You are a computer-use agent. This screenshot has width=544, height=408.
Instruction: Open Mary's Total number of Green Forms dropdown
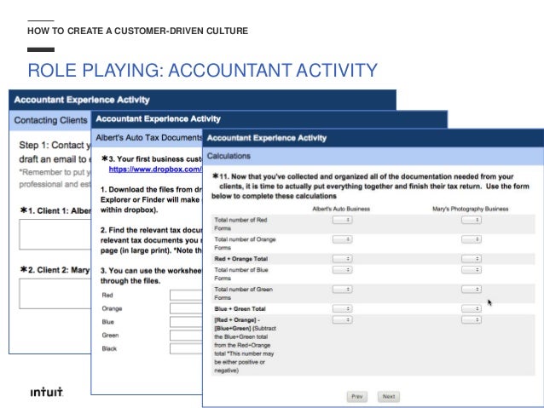(x=472, y=289)
